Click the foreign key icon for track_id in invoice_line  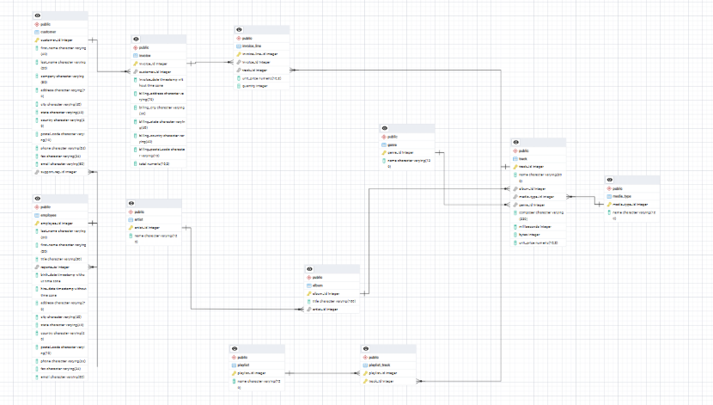[239, 71]
